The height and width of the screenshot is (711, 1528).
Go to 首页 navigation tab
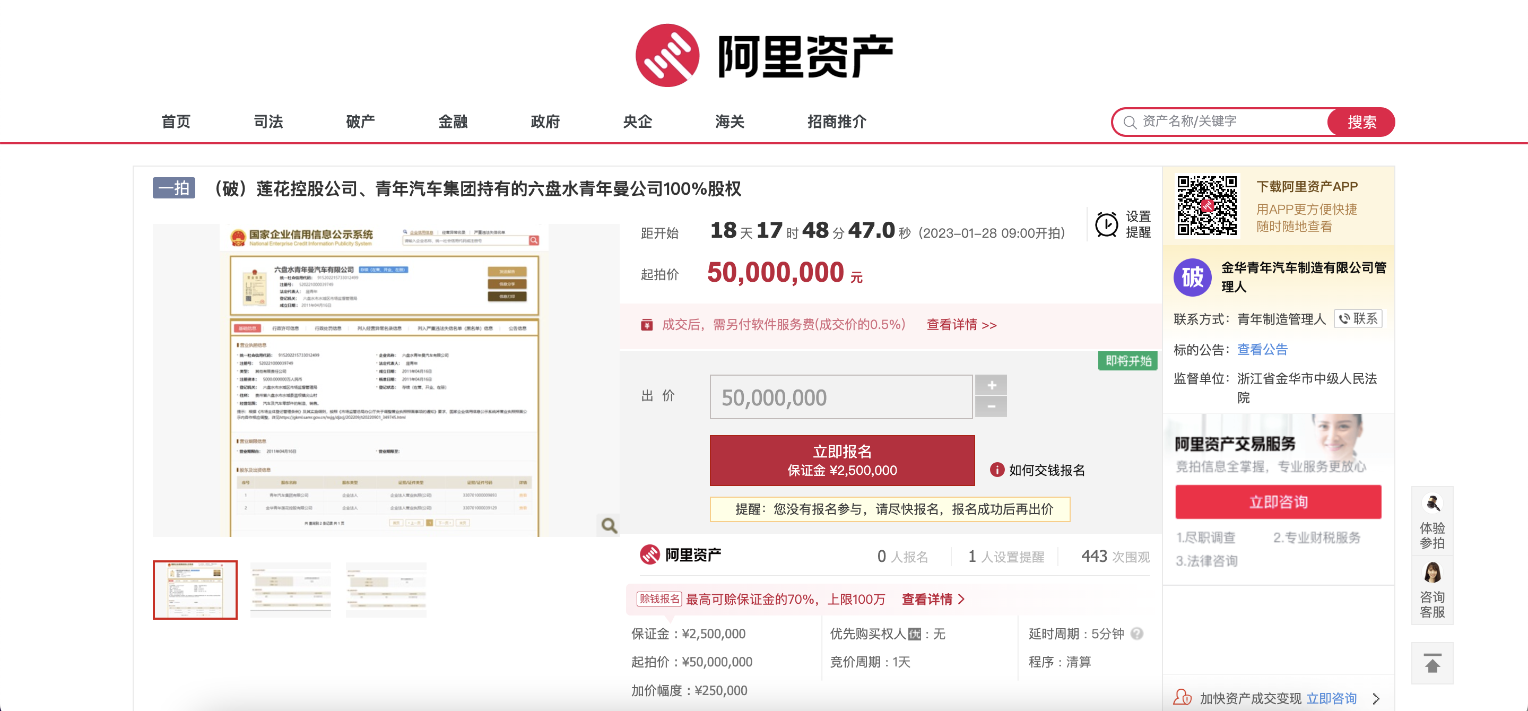(x=176, y=122)
